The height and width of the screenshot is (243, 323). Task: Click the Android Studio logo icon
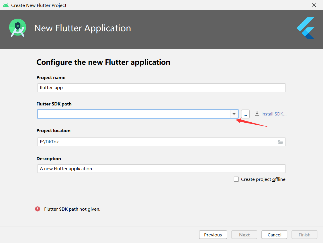(18, 28)
